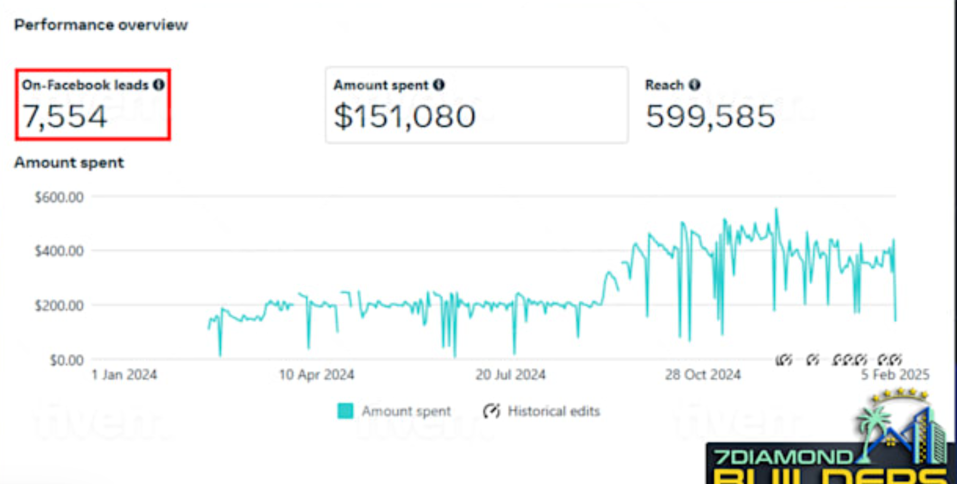
Task: Click second historical edit marker from left
Action: click(813, 360)
